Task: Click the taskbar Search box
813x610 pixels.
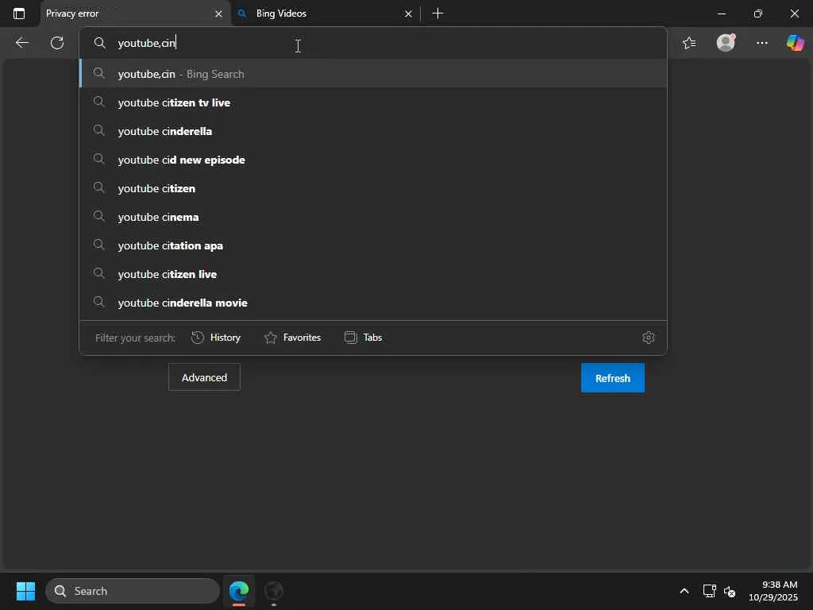Action: coord(133,591)
